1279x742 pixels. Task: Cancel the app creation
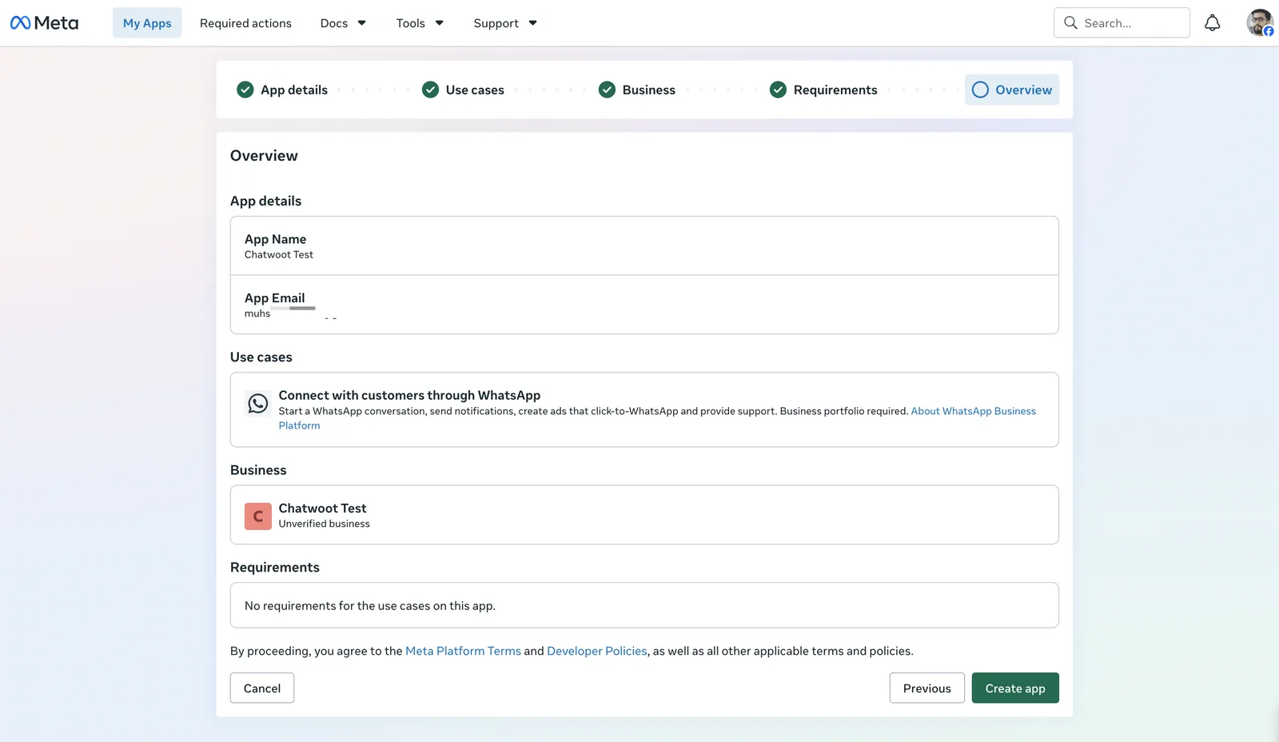tap(262, 688)
